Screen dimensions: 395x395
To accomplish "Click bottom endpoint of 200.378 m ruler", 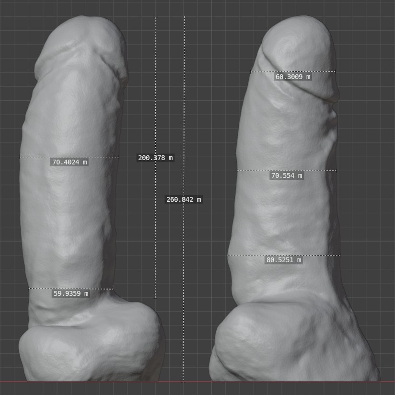I will point(155,298).
